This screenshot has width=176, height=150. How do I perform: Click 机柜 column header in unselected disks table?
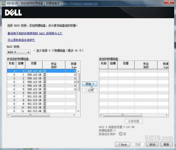pos(12,65)
